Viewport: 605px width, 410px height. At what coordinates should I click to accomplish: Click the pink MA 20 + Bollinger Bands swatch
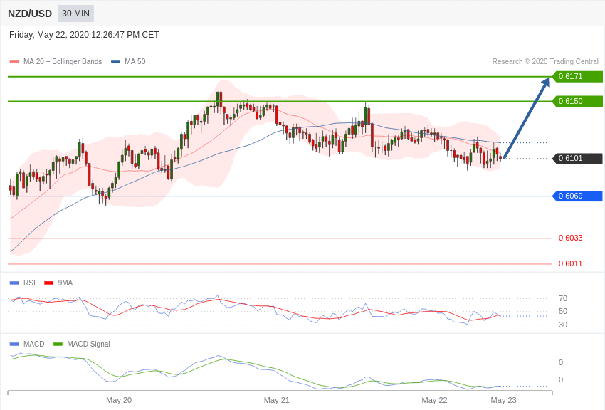[x=14, y=62]
